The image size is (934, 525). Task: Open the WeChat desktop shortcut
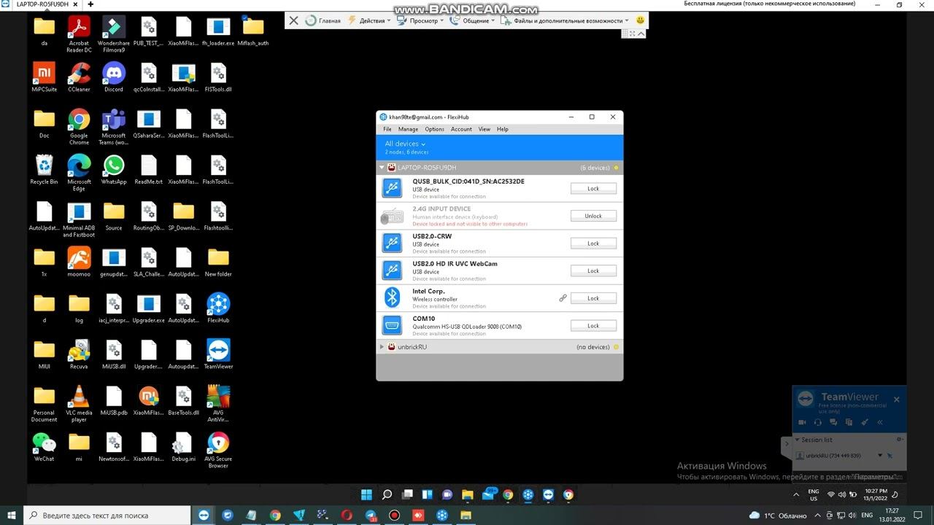click(x=44, y=446)
